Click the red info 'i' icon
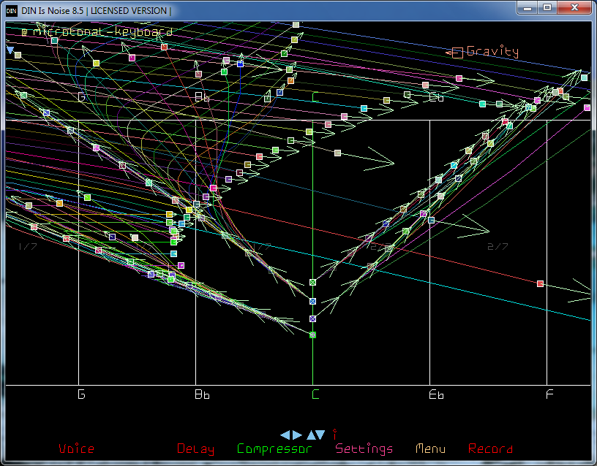The height and width of the screenshot is (466, 597). pyautogui.click(x=334, y=433)
